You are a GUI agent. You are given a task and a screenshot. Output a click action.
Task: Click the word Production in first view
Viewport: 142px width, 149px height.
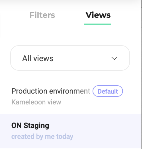click(29, 91)
